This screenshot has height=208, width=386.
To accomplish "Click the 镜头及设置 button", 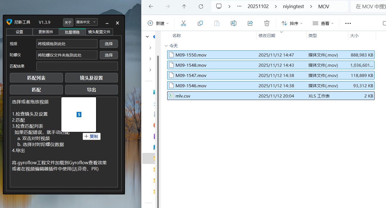I will coord(91,78).
